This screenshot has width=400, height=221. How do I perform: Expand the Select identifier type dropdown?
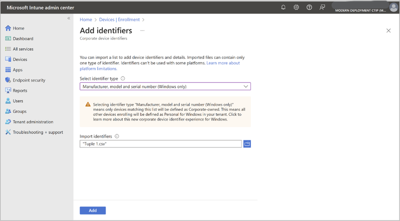165,86
